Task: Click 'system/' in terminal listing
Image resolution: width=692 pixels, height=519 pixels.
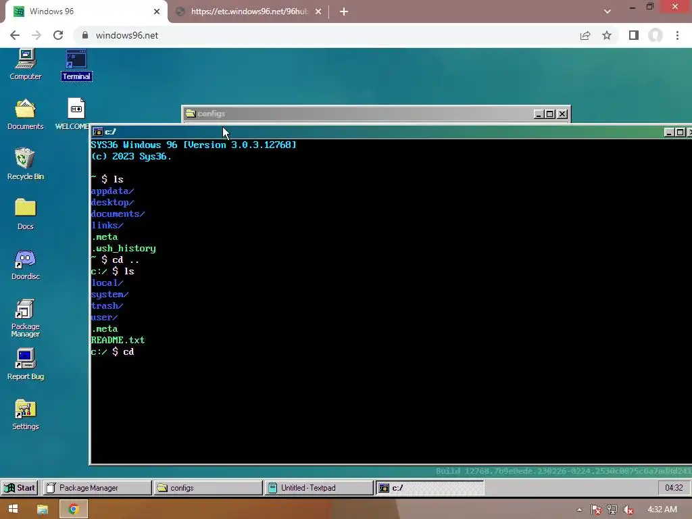Action: (109, 295)
